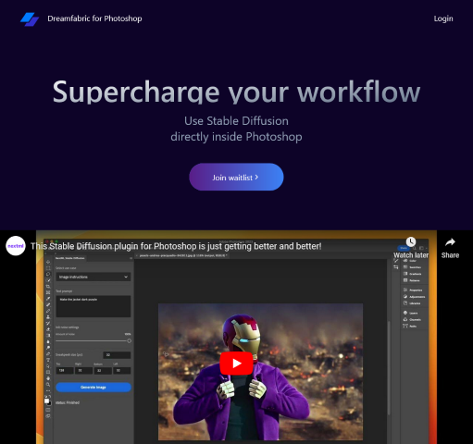Click the 'directly inside Photoshop' text line
This screenshot has width=473, height=444.
coord(236,137)
